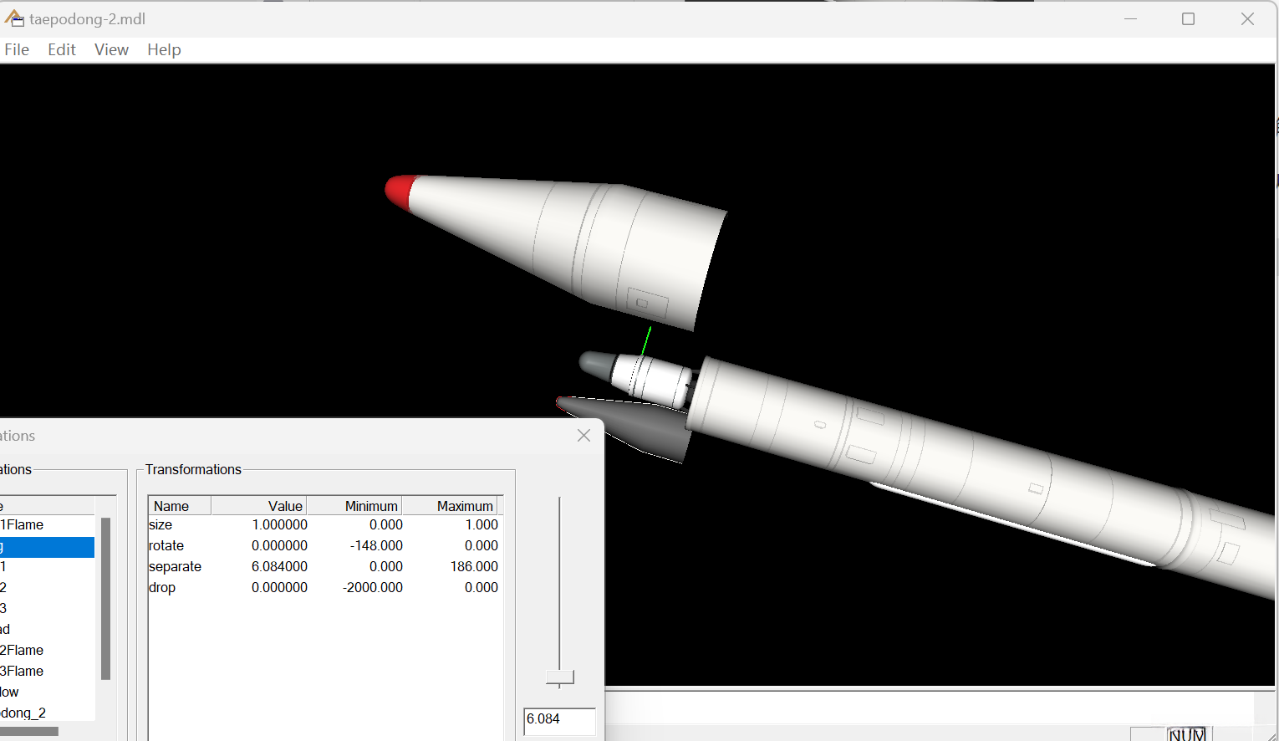Click the separate value 6.084000

[279, 567]
